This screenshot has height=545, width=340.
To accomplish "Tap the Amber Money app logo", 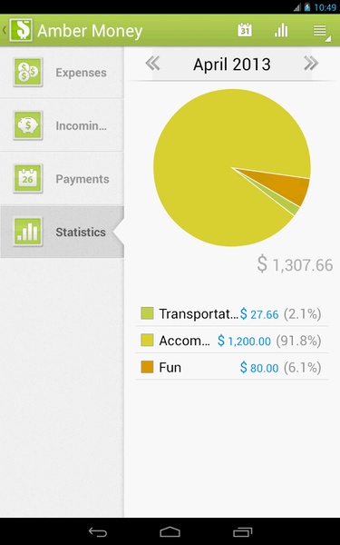I will [x=21, y=31].
